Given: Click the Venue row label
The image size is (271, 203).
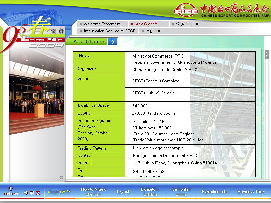Looking at the screenshot, I should coord(83,79).
